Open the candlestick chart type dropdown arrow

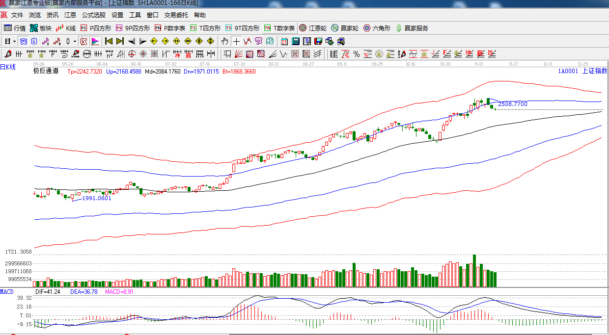click(x=75, y=41)
